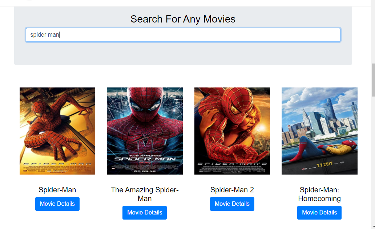375x229 pixels.
Task: Click the scrollbar down arrow
Action: click(373, 226)
